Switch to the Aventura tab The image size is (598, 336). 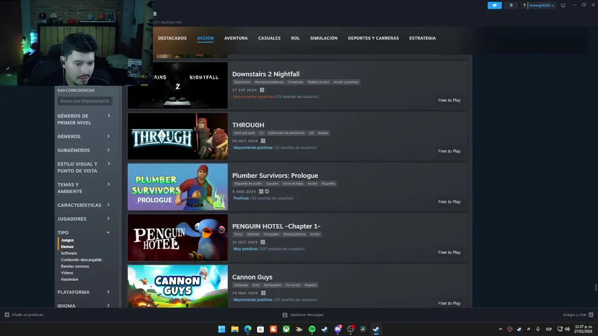tap(236, 38)
